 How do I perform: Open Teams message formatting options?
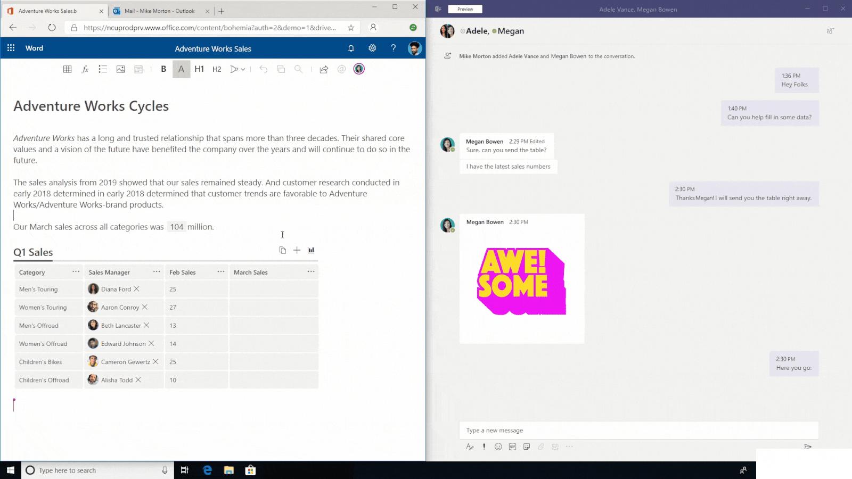(470, 447)
